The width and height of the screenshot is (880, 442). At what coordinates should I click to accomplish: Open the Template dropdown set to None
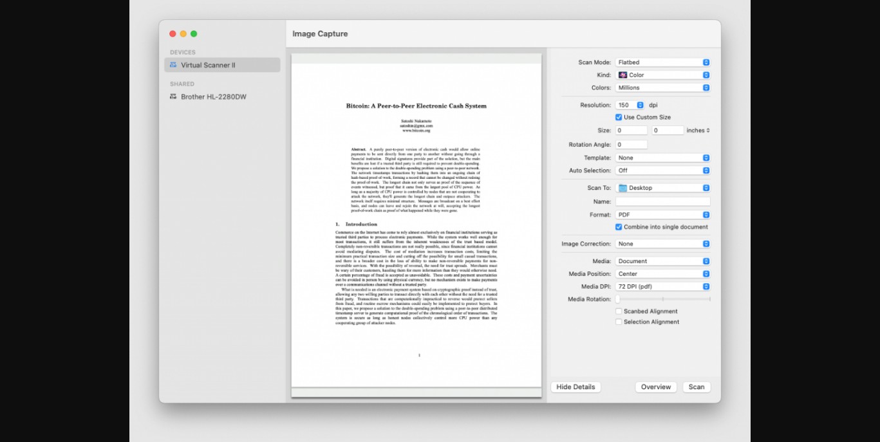pyautogui.click(x=662, y=158)
